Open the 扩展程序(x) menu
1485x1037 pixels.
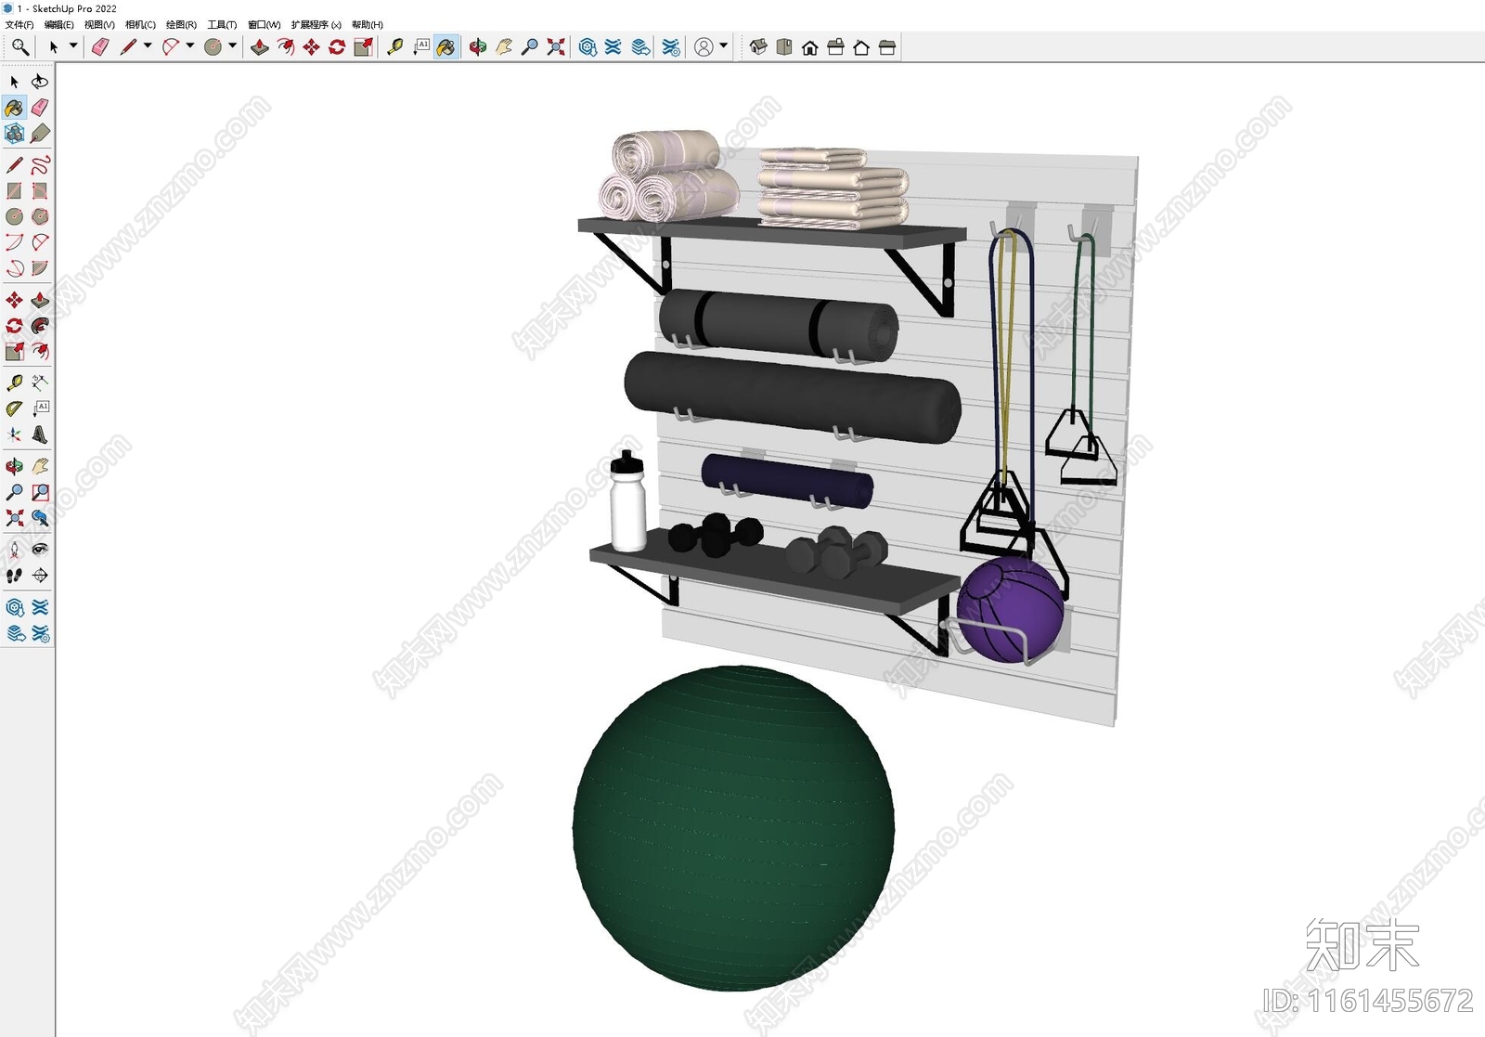[x=316, y=25]
